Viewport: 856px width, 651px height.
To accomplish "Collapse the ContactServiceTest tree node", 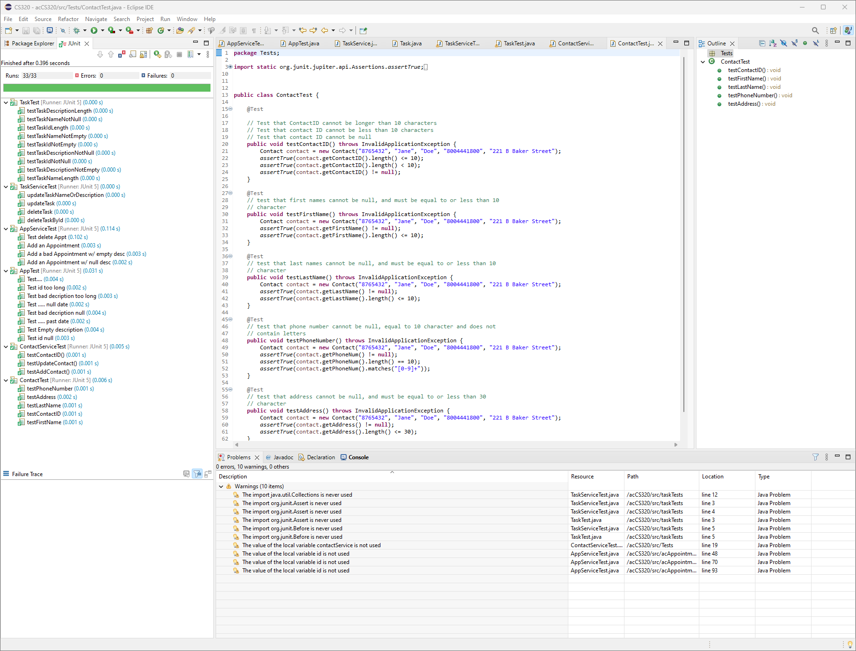I will tap(6, 347).
